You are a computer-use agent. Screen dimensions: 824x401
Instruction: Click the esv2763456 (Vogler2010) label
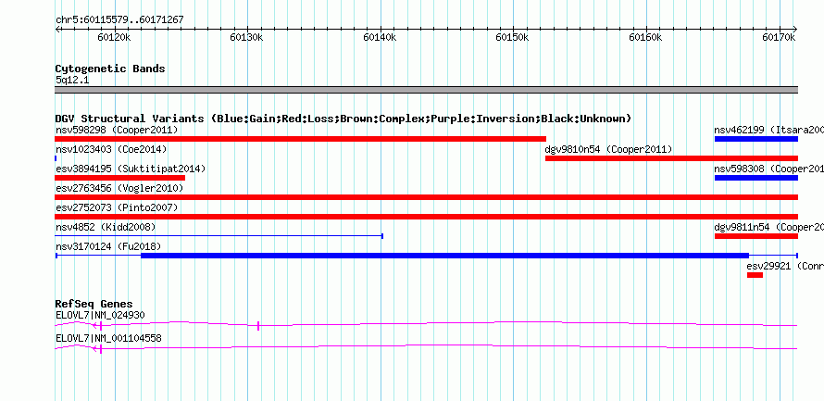coord(119,188)
